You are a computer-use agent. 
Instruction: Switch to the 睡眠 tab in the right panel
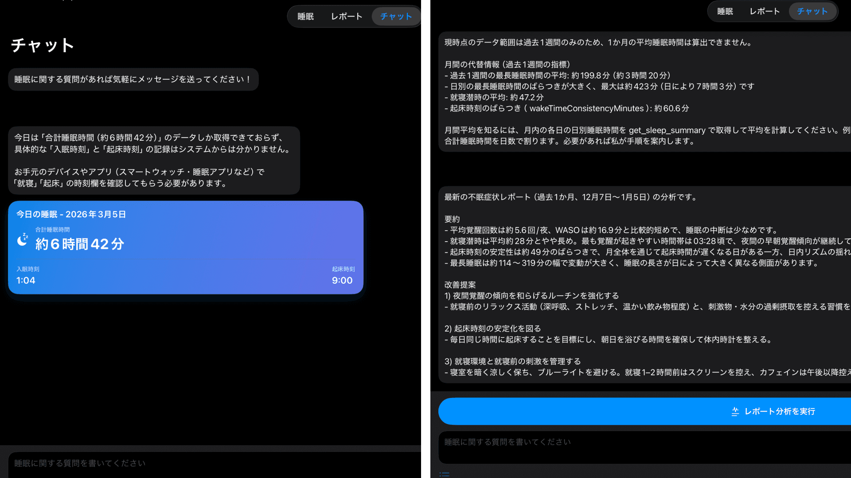(x=726, y=11)
